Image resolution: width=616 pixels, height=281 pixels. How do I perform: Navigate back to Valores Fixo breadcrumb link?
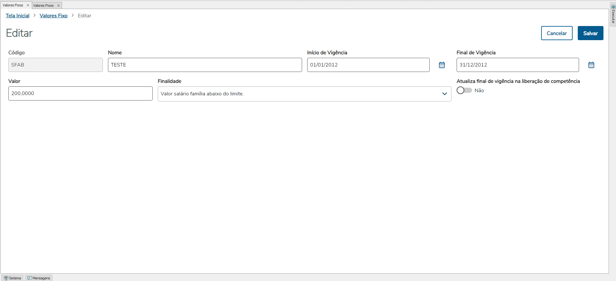(54, 16)
